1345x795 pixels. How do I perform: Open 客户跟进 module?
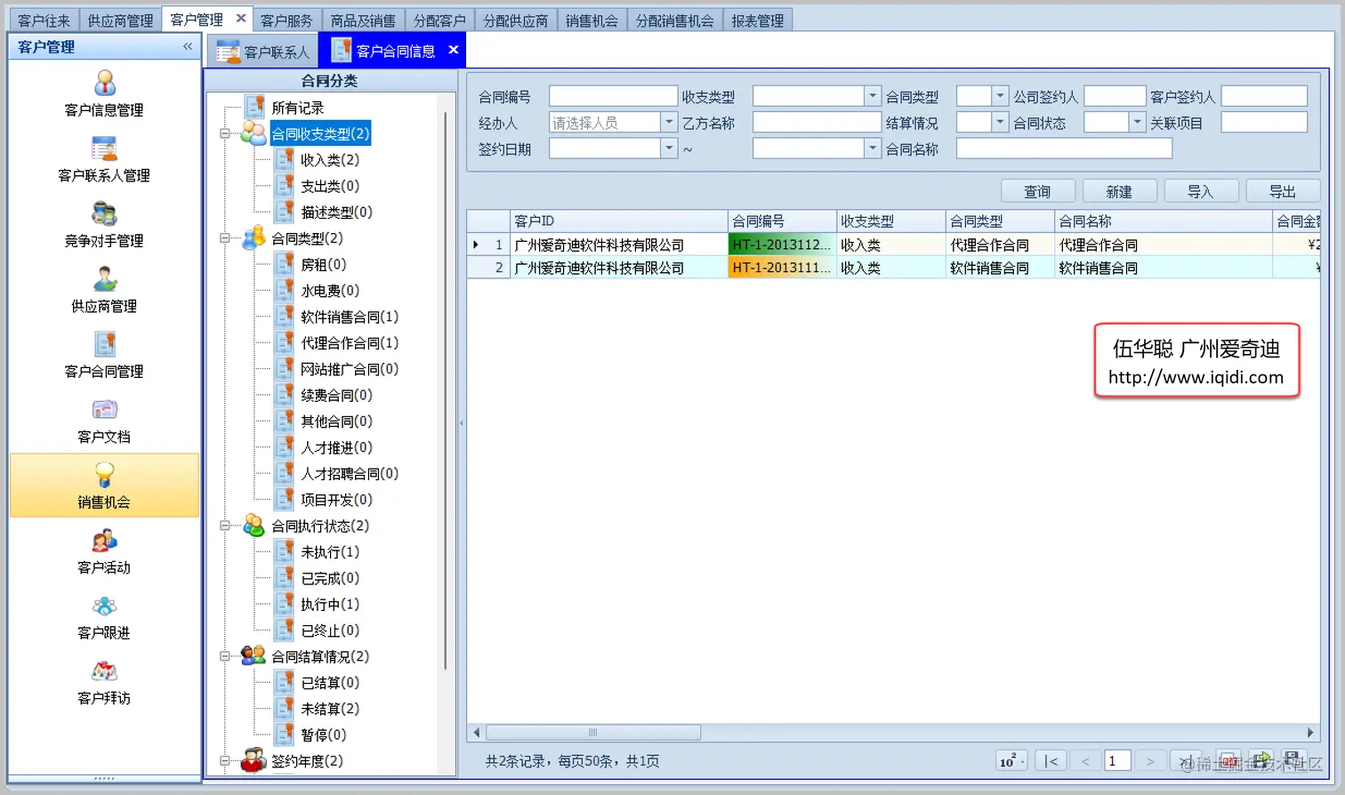104,617
